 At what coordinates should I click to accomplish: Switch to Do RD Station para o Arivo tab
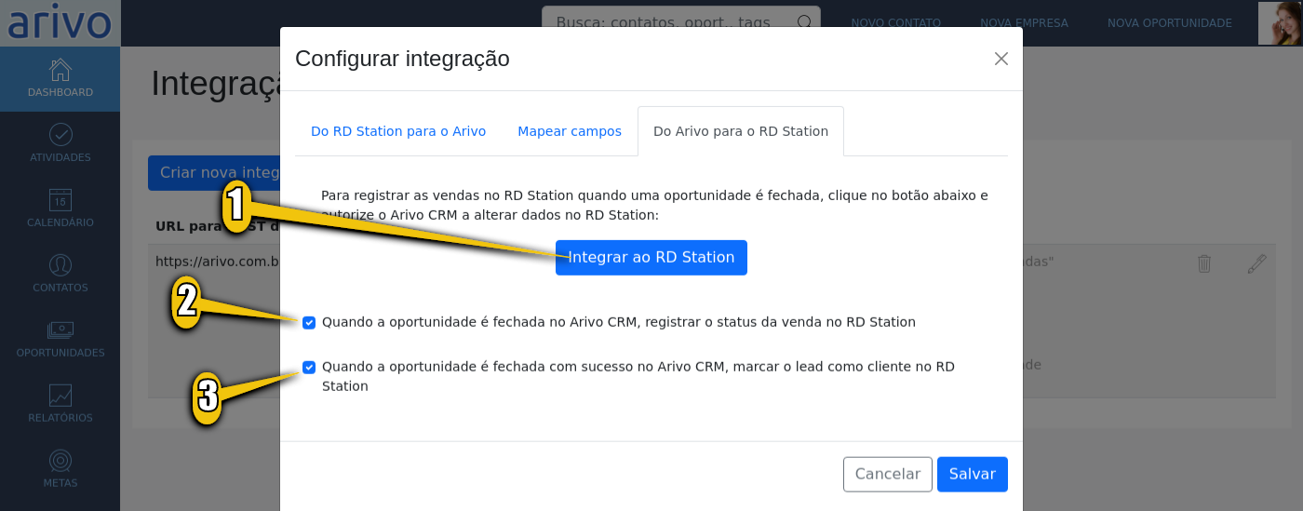pyautogui.click(x=398, y=131)
